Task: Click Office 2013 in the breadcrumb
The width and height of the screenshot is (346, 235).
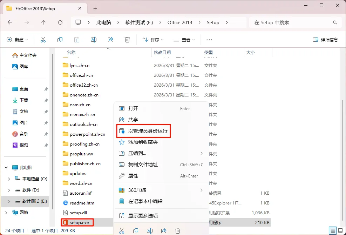Action: [x=180, y=22]
